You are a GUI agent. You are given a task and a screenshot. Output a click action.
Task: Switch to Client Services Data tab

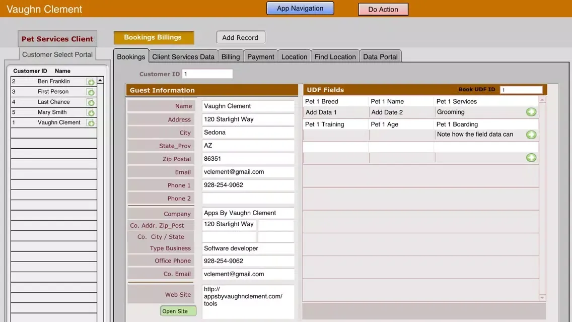tap(183, 56)
